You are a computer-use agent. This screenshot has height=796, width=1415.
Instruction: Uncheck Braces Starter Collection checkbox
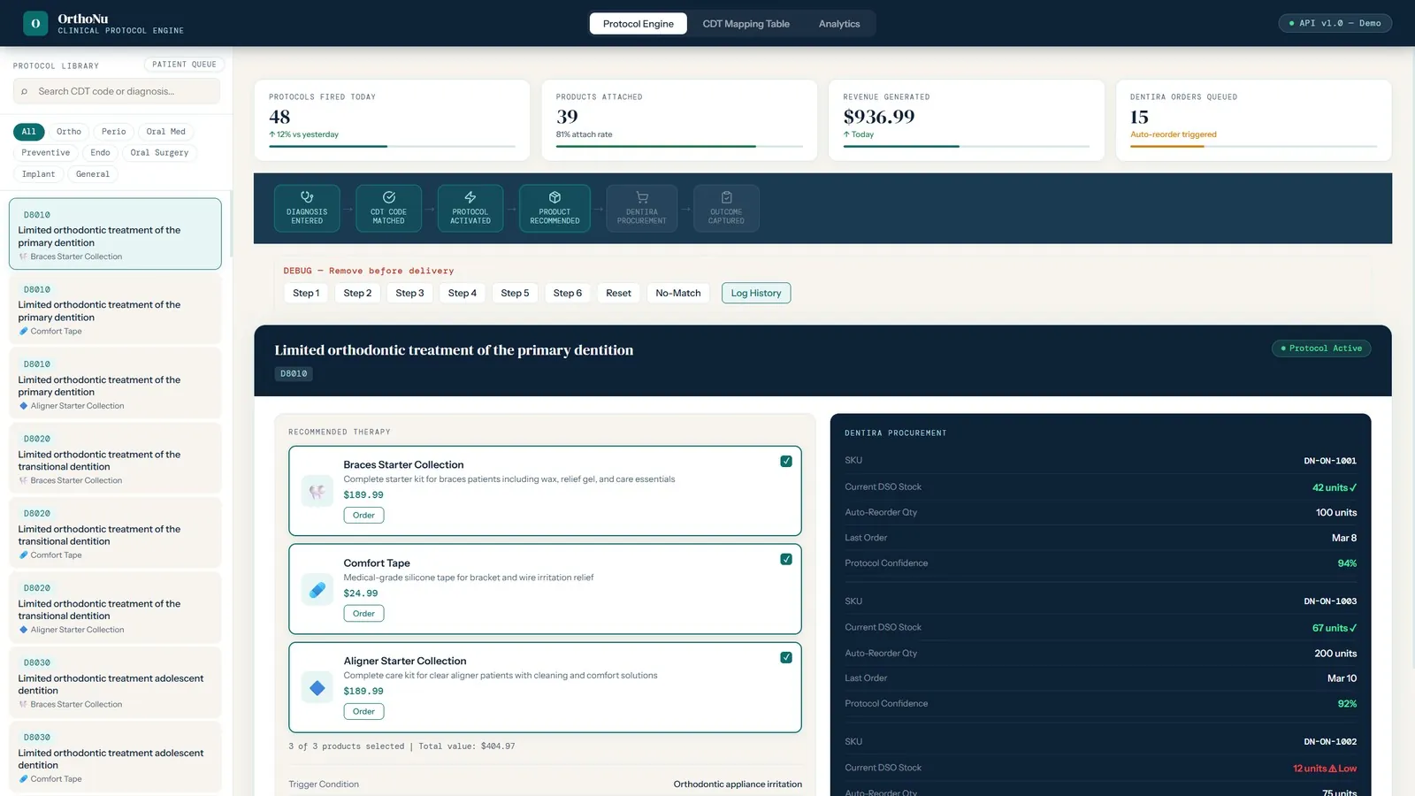[786, 461]
